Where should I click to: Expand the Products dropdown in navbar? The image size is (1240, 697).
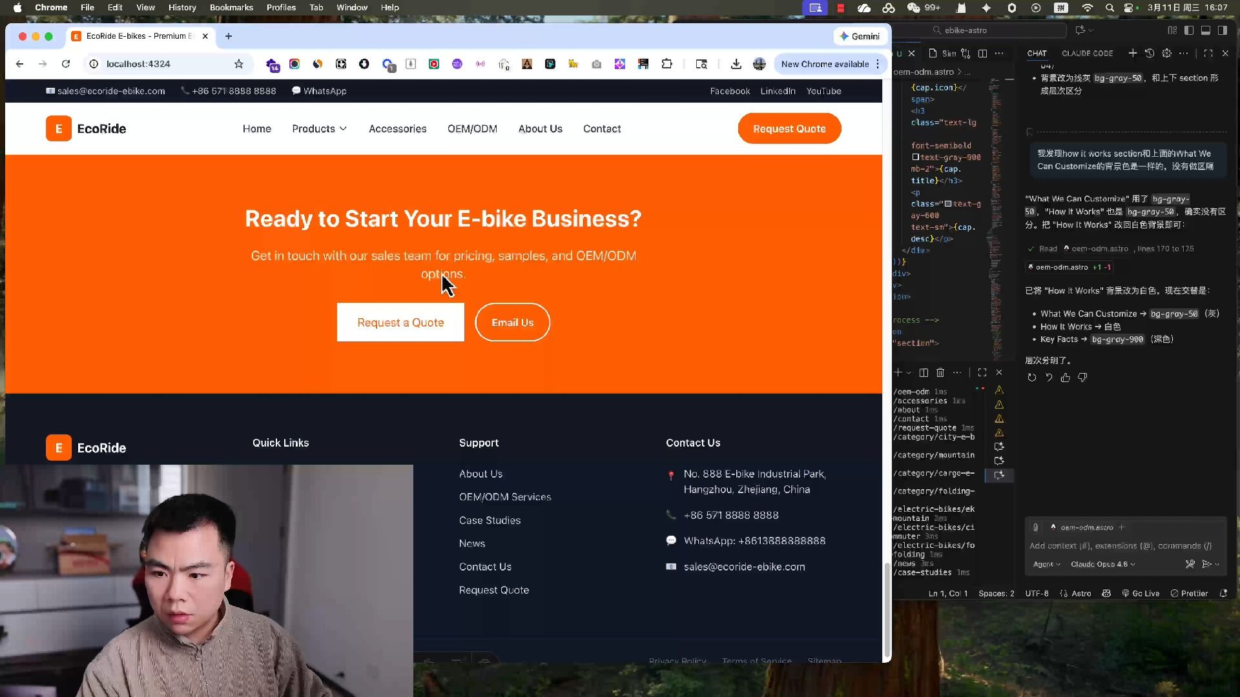pos(320,129)
